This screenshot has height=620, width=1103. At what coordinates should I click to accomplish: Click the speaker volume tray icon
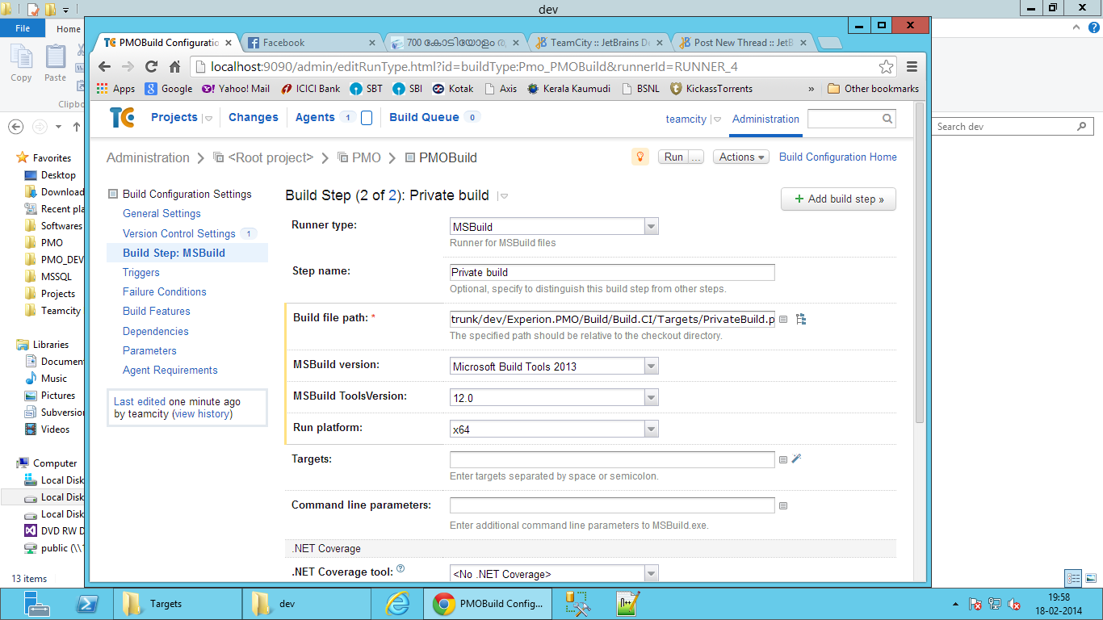pyautogui.click(x=1014, y=604)
